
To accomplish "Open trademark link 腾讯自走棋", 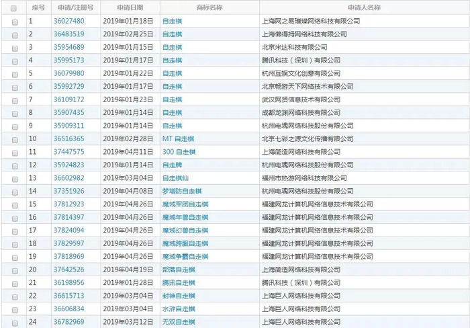I will click(x=179, y=283).
